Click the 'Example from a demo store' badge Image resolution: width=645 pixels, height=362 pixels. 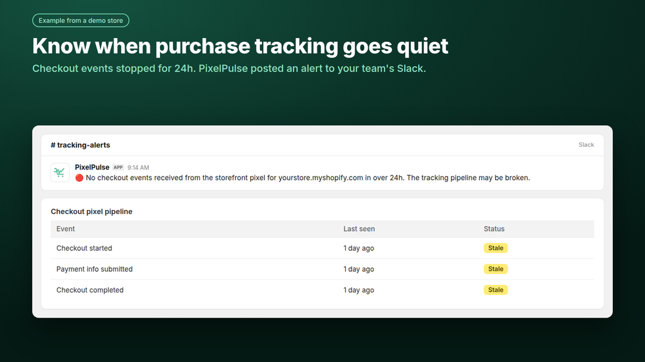pos(81,21)
